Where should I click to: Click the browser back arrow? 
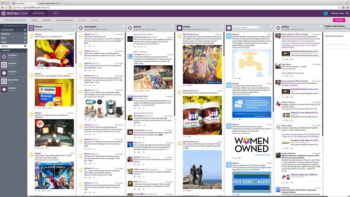[2, 8]
